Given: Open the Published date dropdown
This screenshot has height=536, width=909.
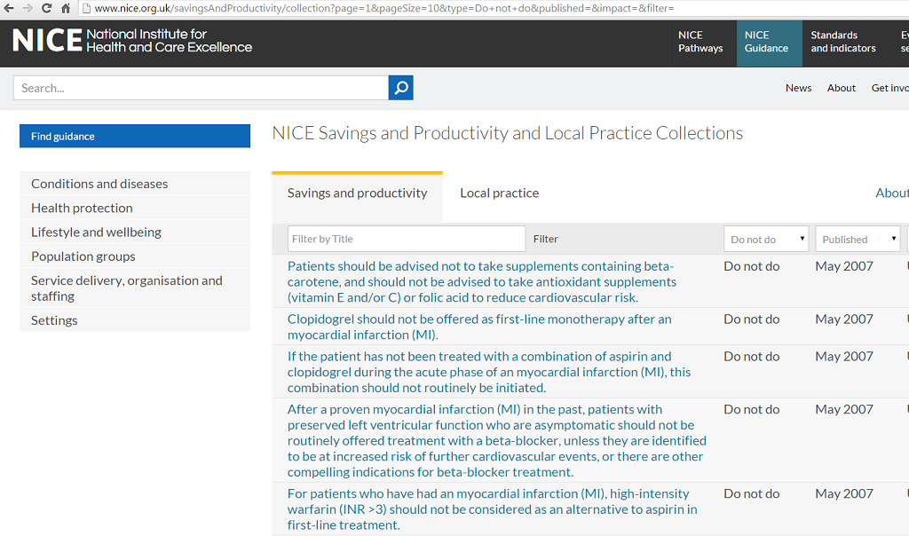Looking at the screenshot, I should (x=858, y=240).
